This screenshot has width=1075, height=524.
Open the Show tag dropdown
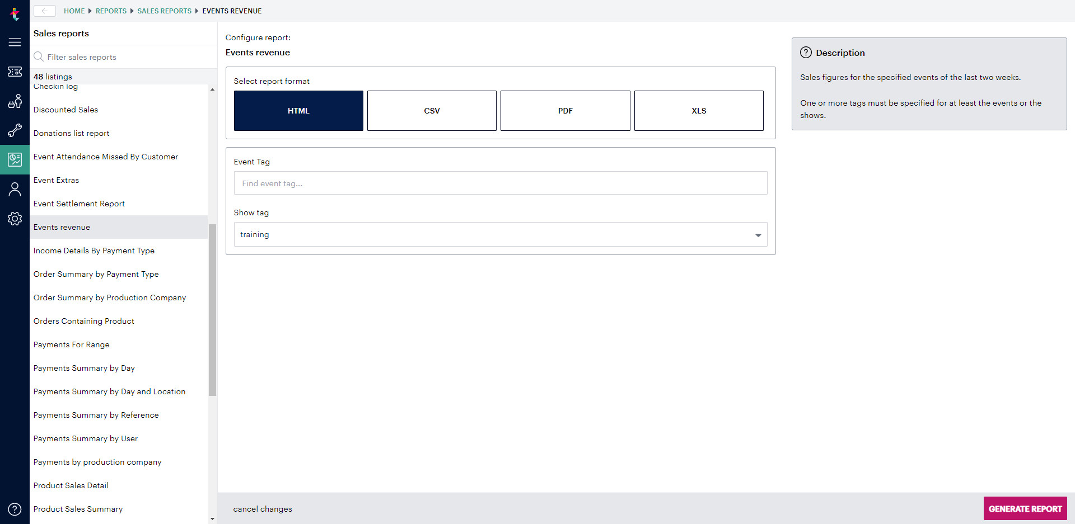(759, 234)
